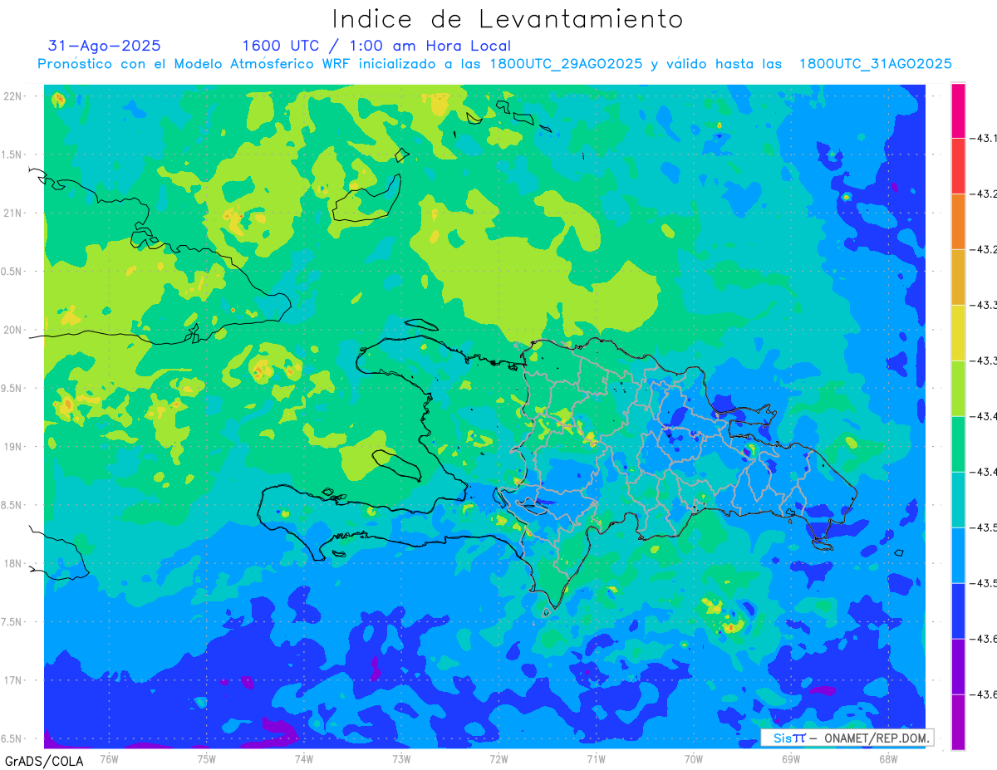Click the '22N' latitude label

14,96
